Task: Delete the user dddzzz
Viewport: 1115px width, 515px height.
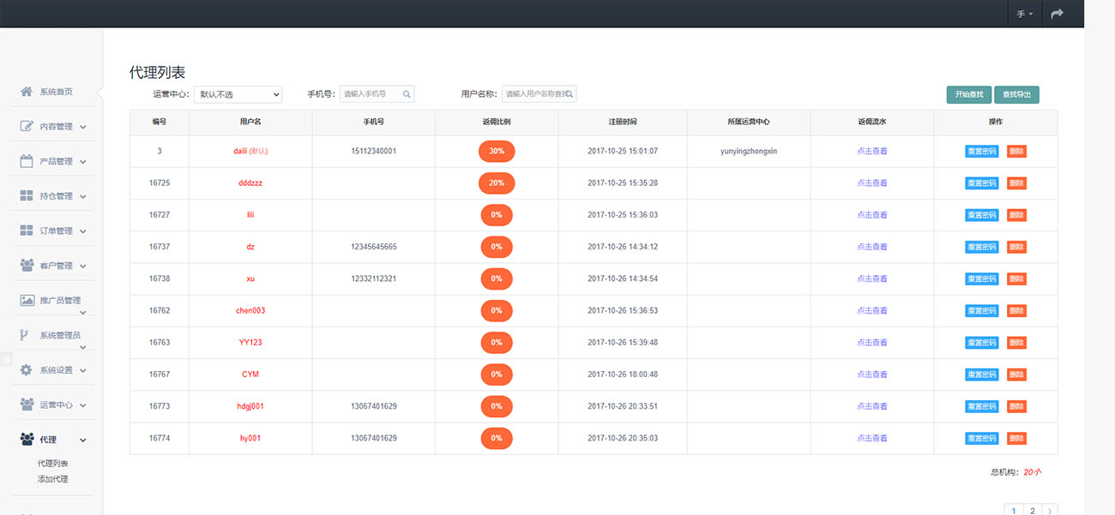Action: click(1016, 183)
